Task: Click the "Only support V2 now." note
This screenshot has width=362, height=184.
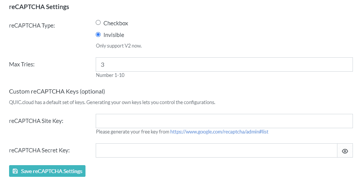Action: click(x=118, y=46)
